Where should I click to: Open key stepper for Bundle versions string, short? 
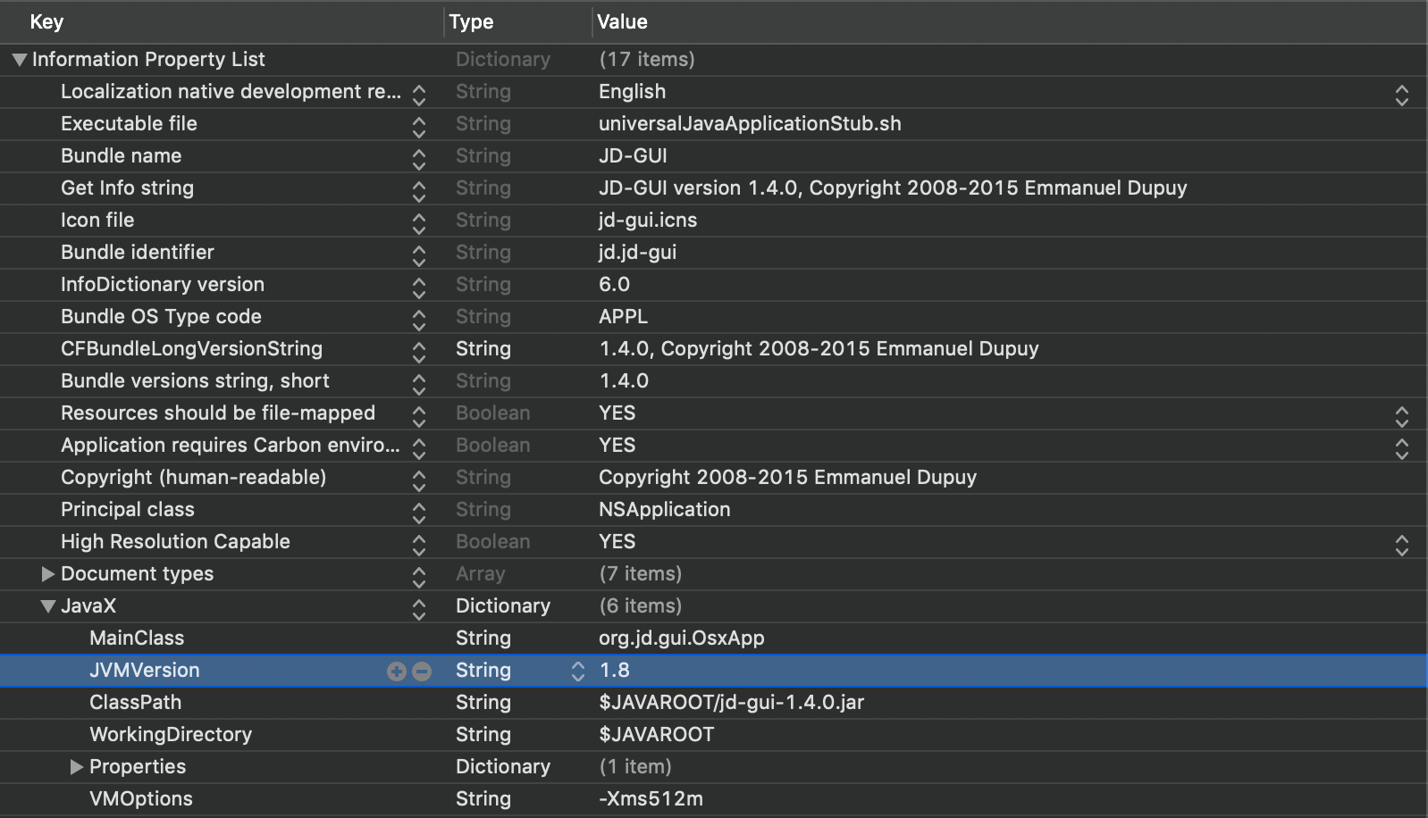tap(419, 385)
